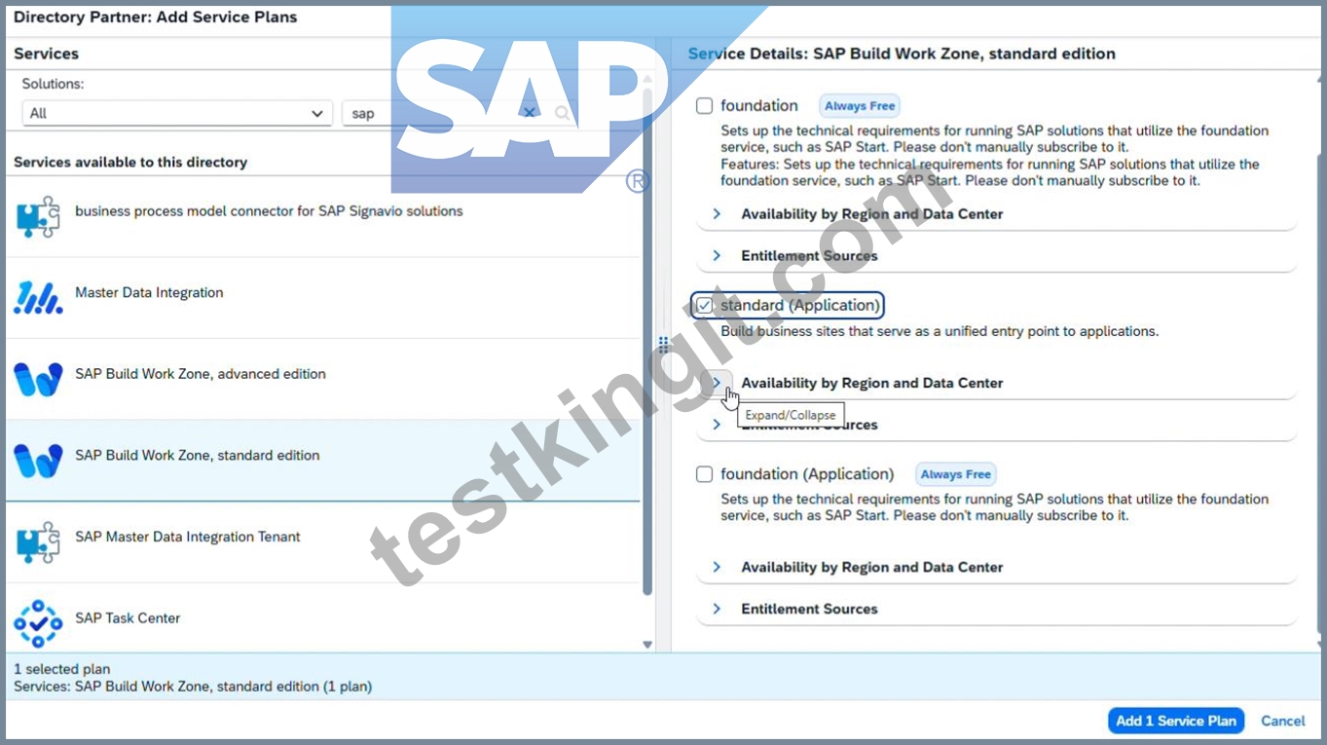
Task: Uncheck the standard (Application) checkbox
Action: [704, 306]
